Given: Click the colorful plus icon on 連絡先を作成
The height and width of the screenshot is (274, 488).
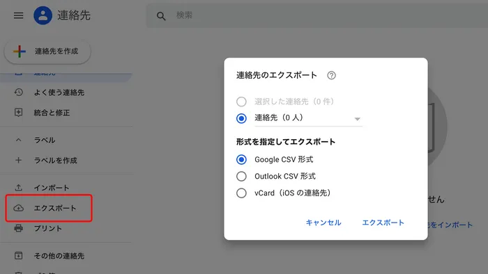Looking at the screenshot, I should click(20, 51).
